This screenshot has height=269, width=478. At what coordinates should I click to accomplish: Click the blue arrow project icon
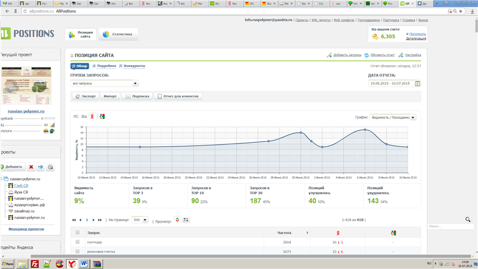click(41, 167)
